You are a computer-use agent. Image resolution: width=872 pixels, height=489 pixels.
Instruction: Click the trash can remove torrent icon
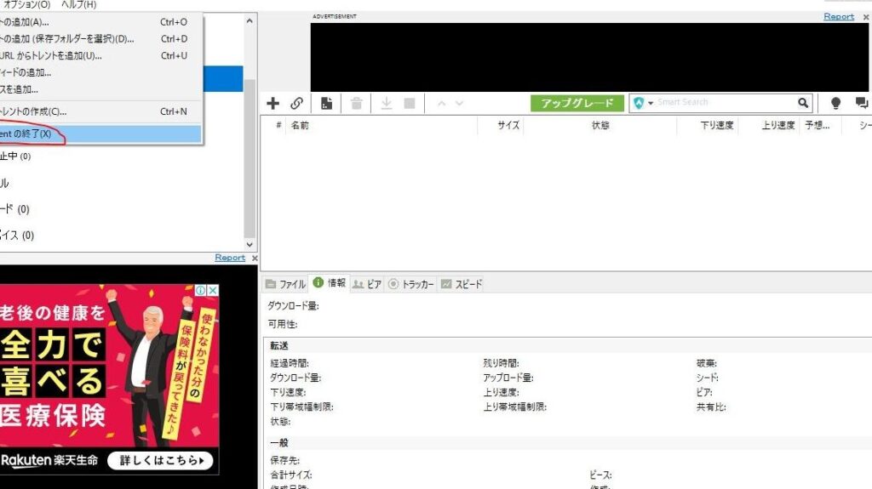(x=357, y=103)
